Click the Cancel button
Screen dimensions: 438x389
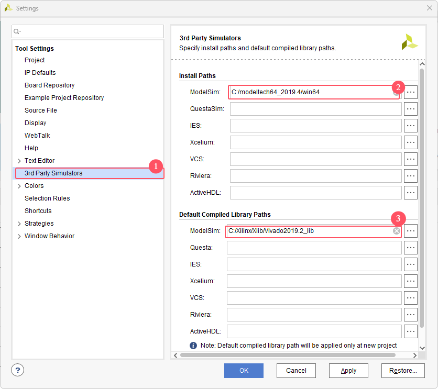coord(296,371)
